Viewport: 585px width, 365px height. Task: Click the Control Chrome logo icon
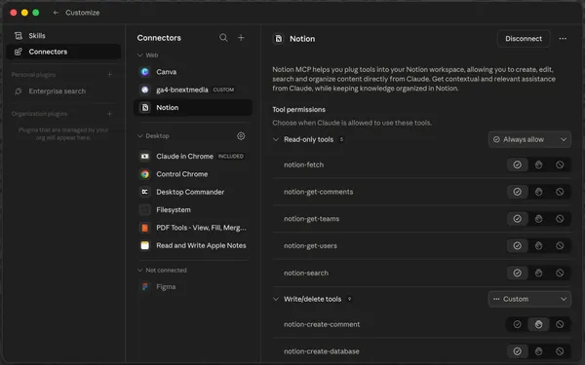[144, 174]
